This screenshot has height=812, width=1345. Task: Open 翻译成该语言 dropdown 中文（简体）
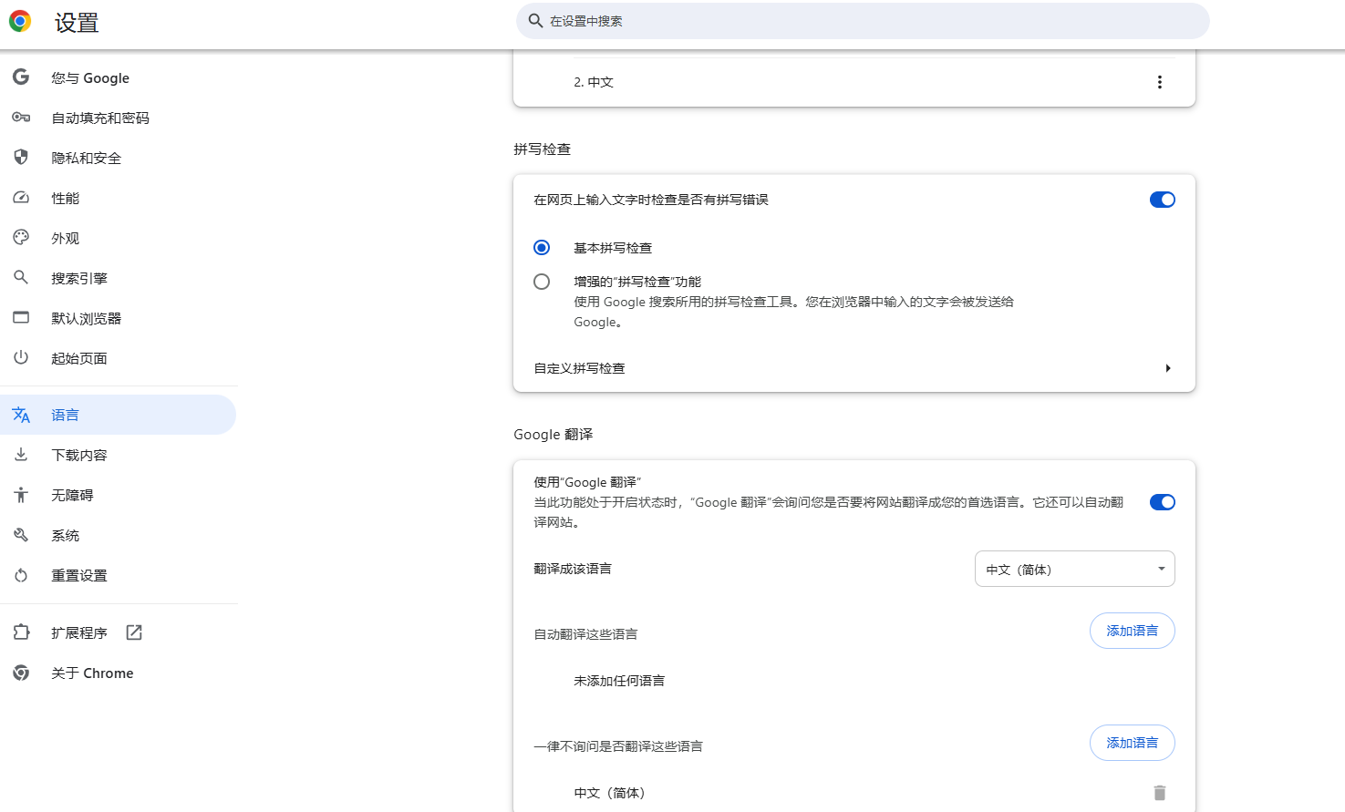tap(1075, 569)
